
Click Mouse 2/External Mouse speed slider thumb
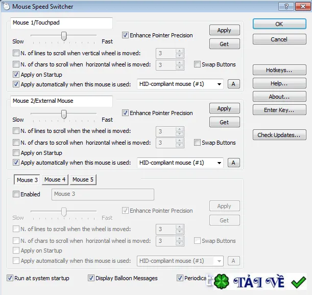[64, 114]
